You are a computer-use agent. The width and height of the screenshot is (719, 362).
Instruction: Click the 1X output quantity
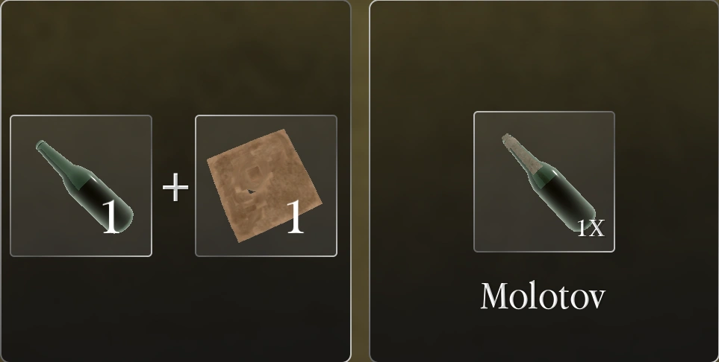591,228
